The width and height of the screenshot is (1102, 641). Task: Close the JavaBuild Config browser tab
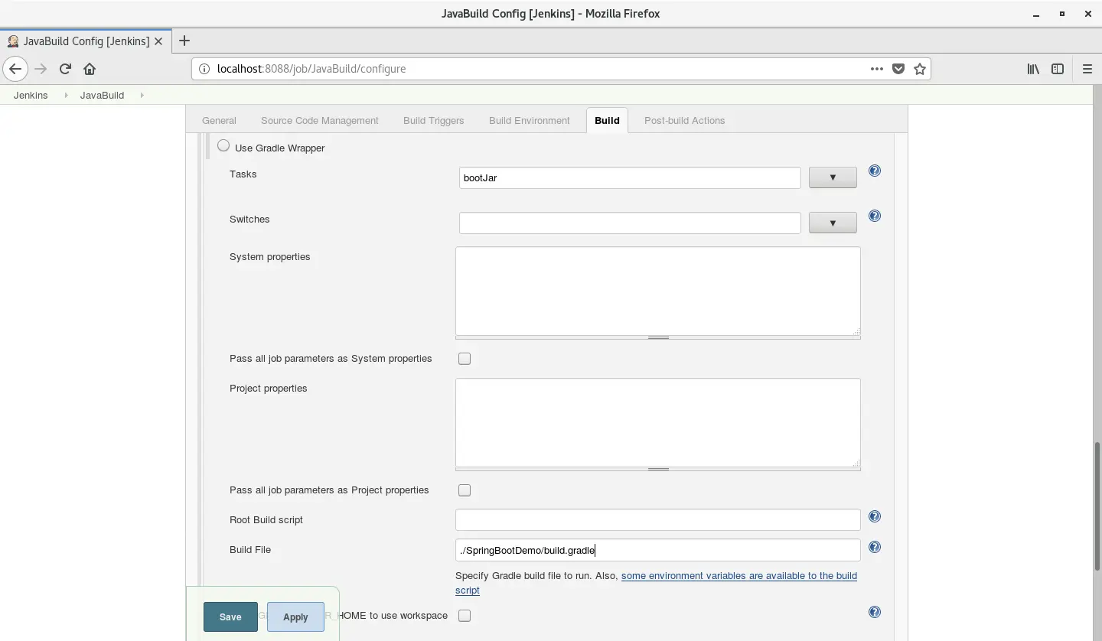coord(158,41)
